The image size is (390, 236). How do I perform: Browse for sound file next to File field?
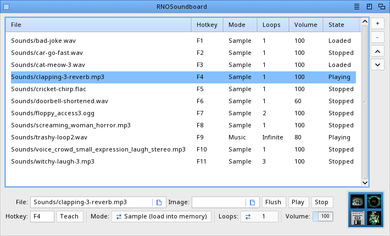[159, 202]
